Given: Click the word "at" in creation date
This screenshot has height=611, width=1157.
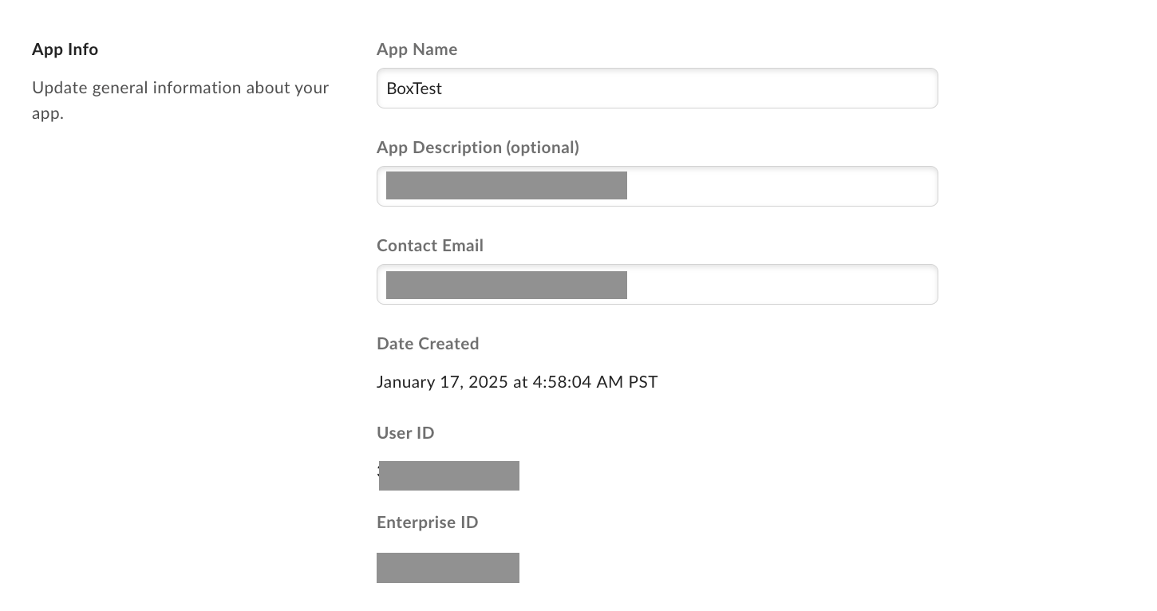Looking at the screenshot, I should 520,382.
